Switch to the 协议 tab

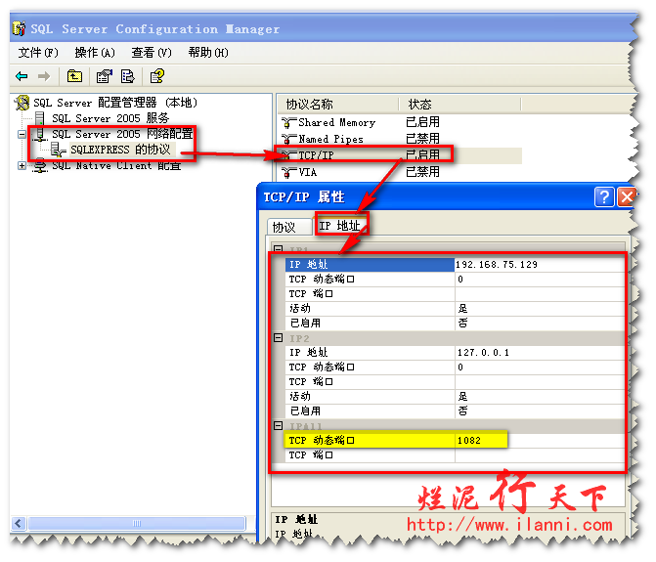coord(289,227)
